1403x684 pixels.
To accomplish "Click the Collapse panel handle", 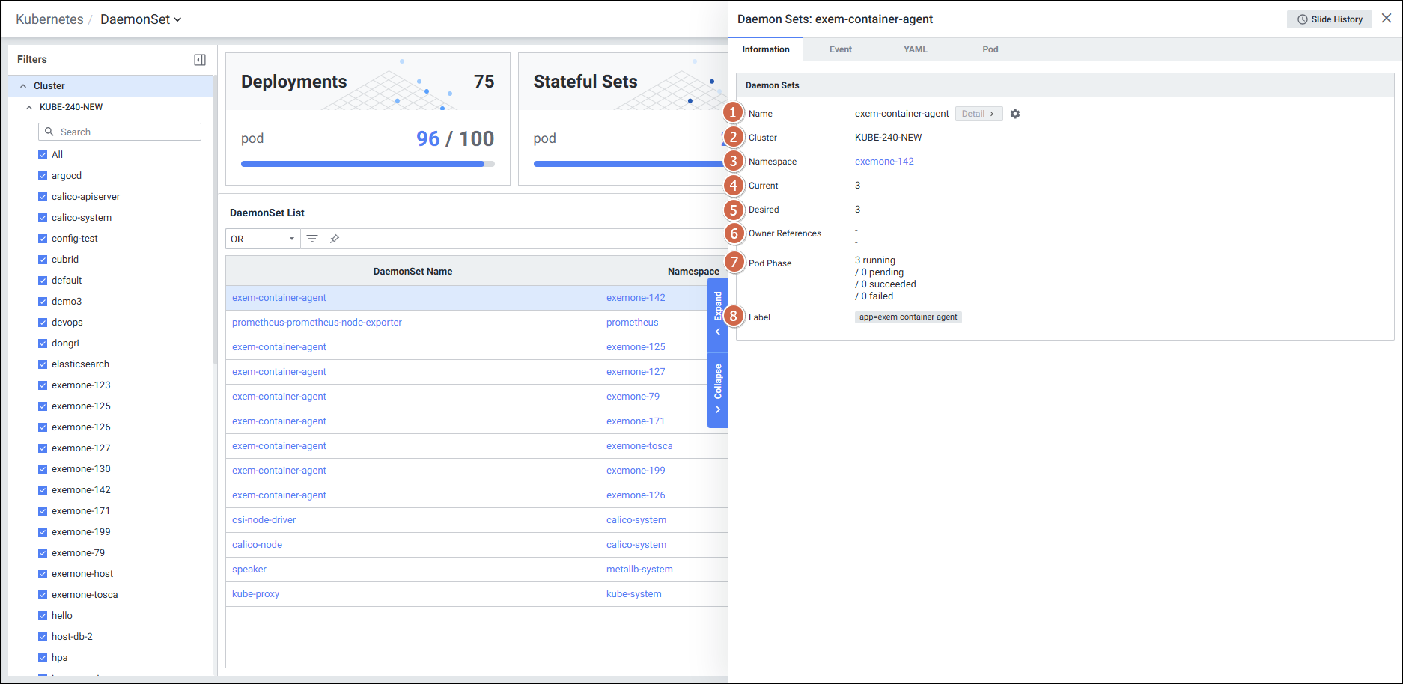I will point(718,388).
